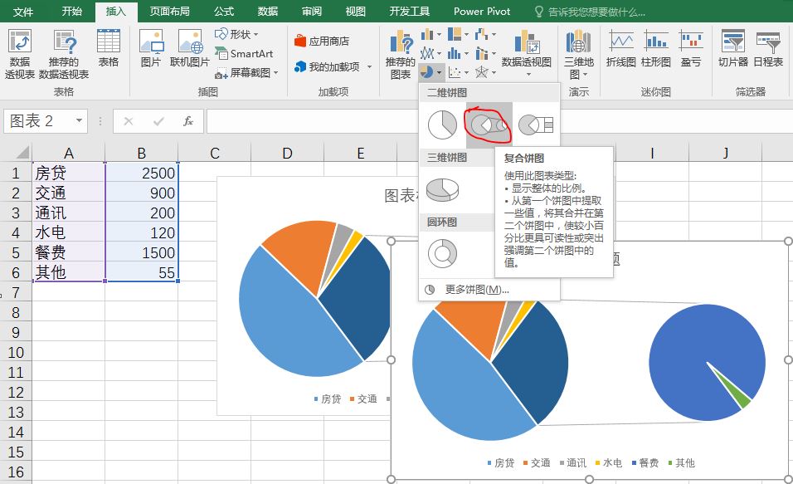Open the 文件 File tab
Image resolution: width=793 pixels, height=484 pixels.
click(23, 12)
